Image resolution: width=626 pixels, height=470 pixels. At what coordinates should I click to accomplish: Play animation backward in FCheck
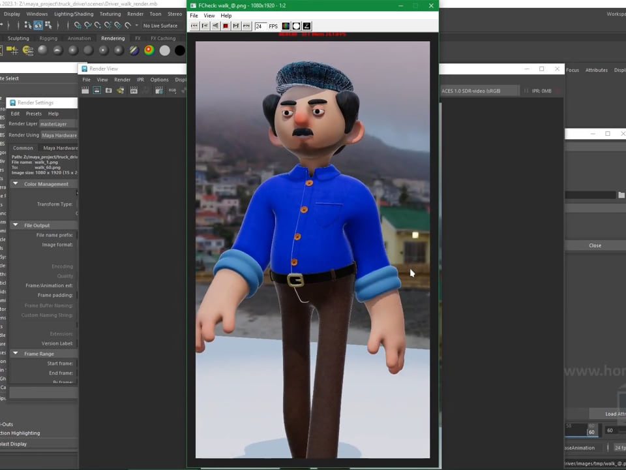(x=215, y=26)
